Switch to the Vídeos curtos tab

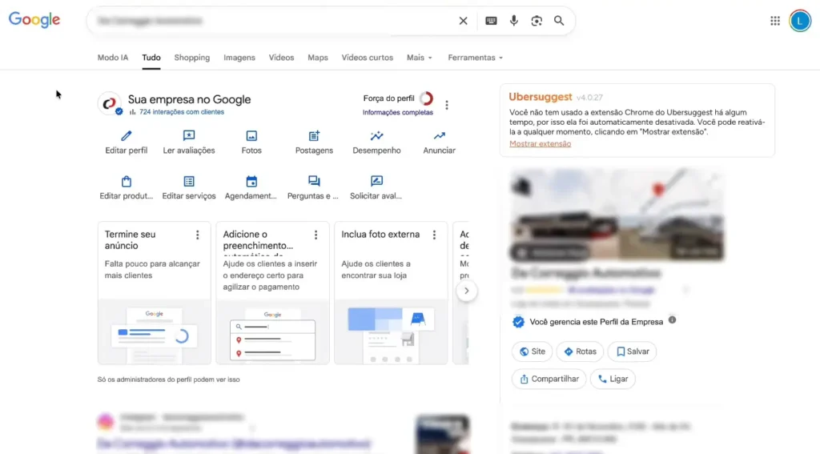tap(367, 58)
